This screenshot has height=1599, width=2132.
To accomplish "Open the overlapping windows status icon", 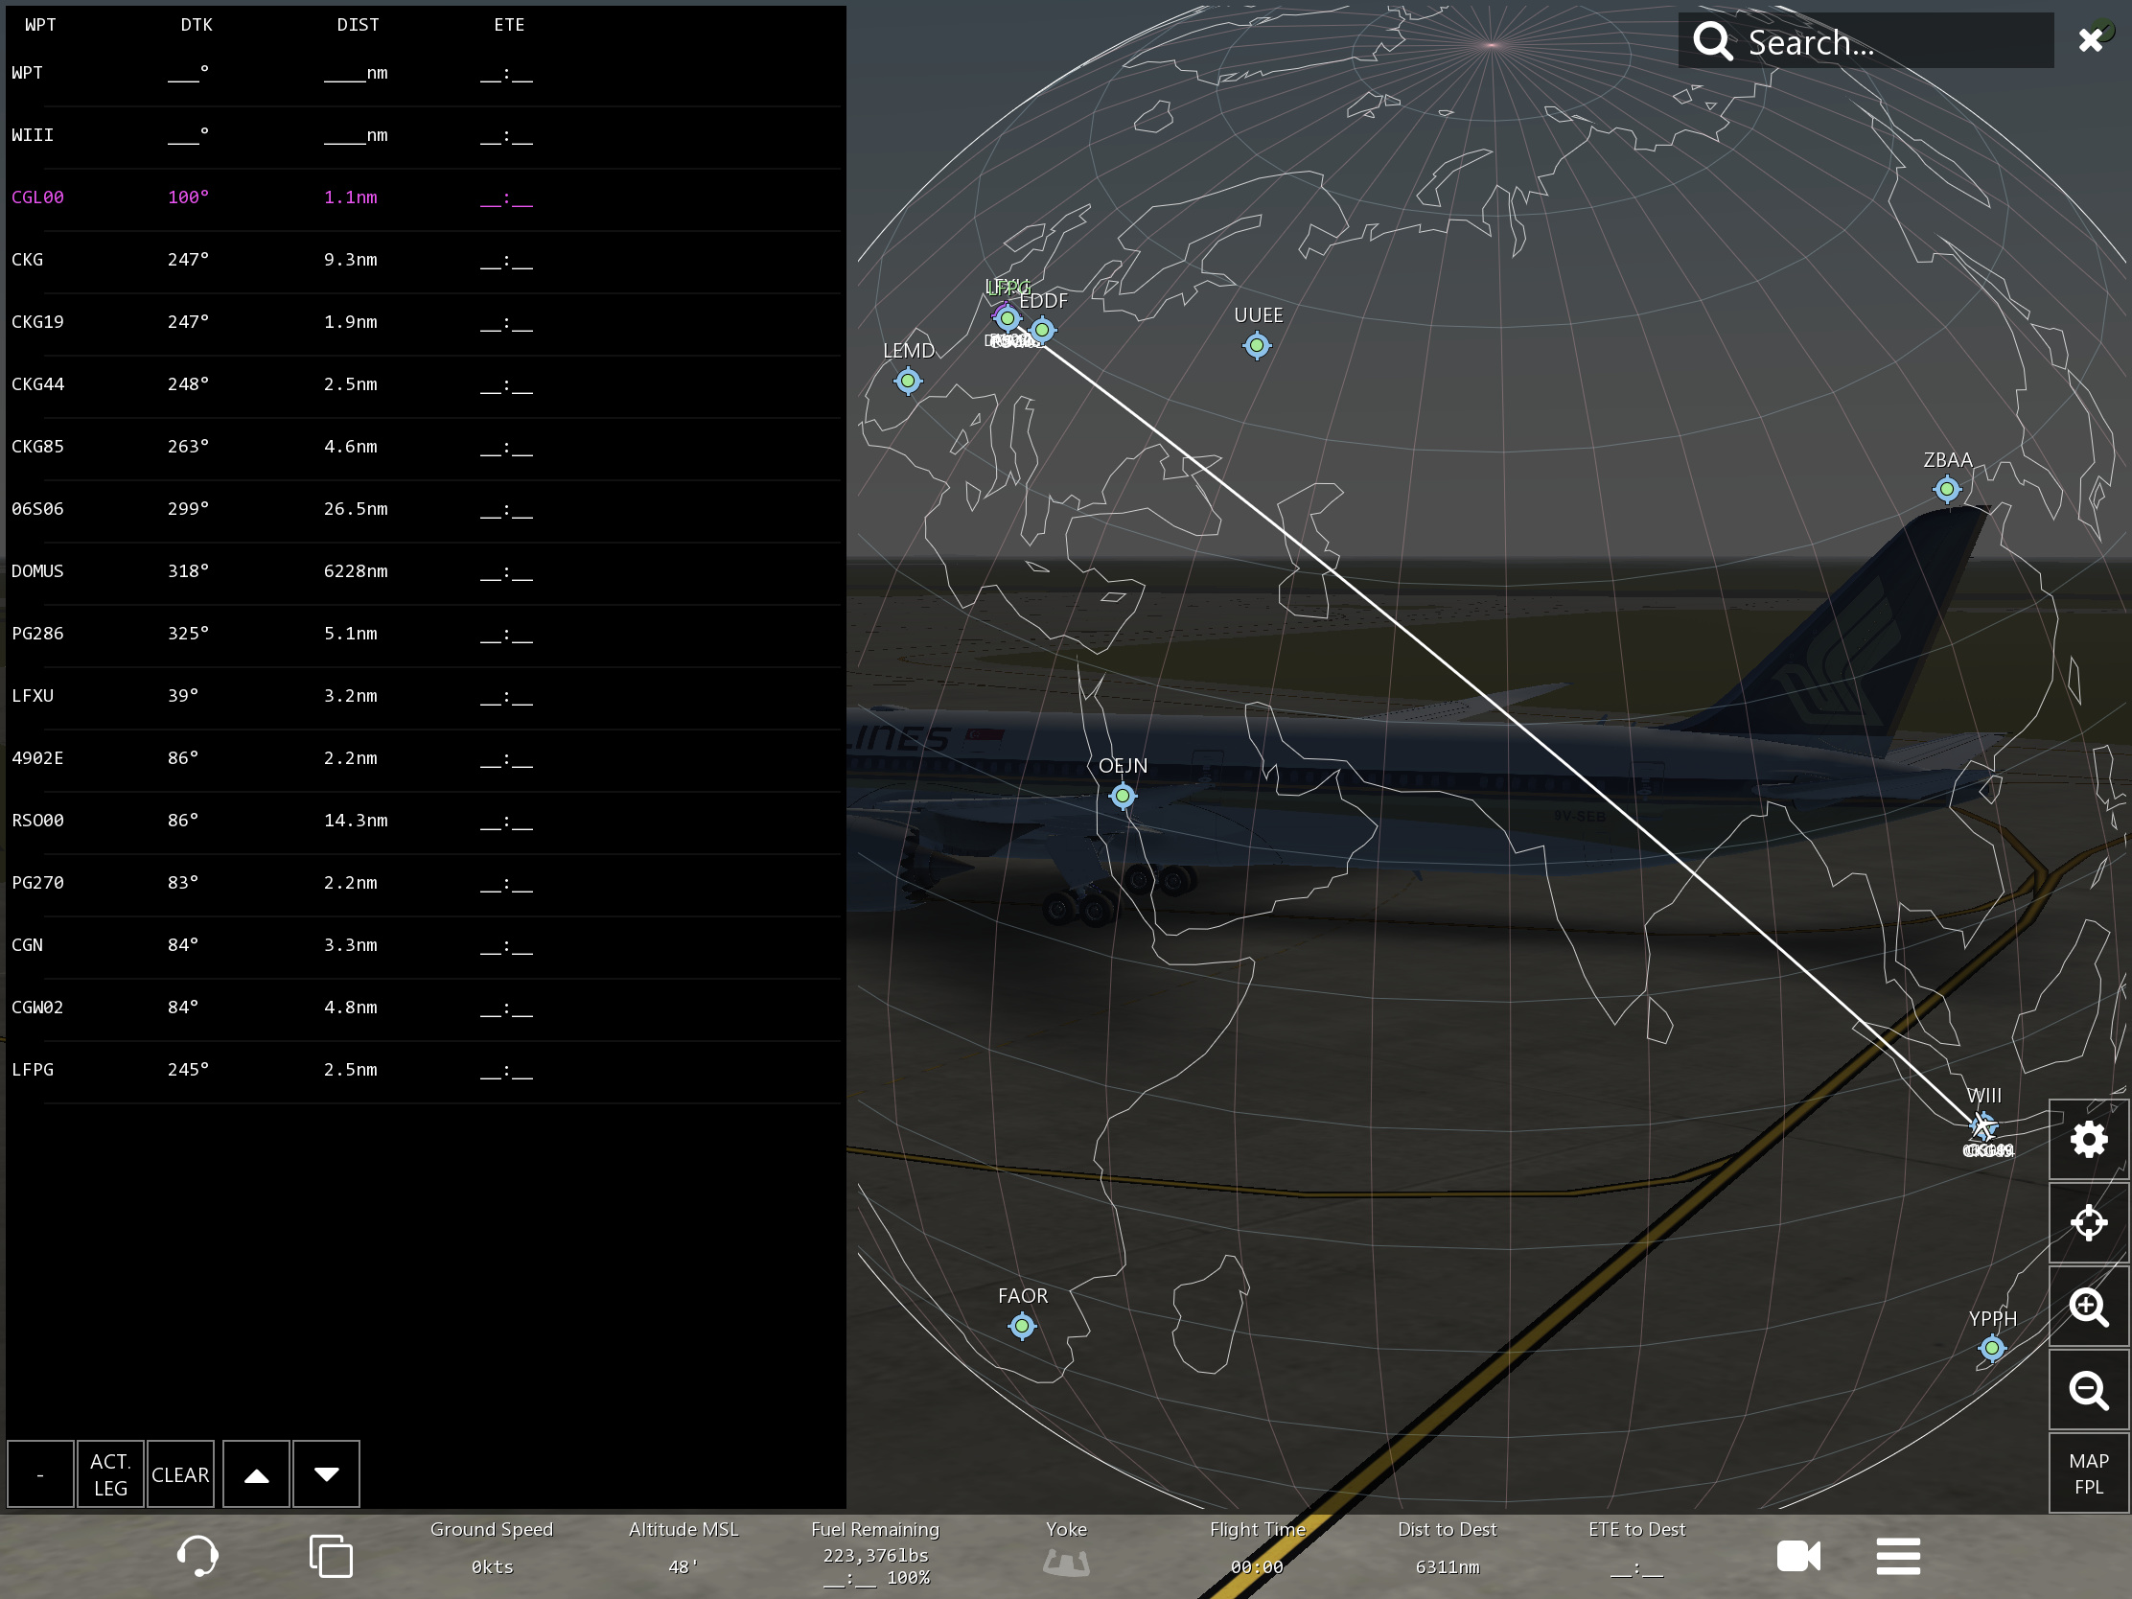I will pos(331,1556).
